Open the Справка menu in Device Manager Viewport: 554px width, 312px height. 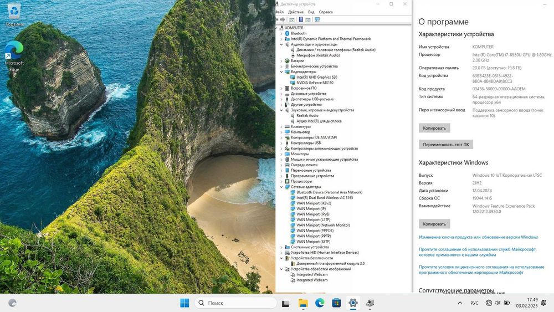click(x=325, y=12)
